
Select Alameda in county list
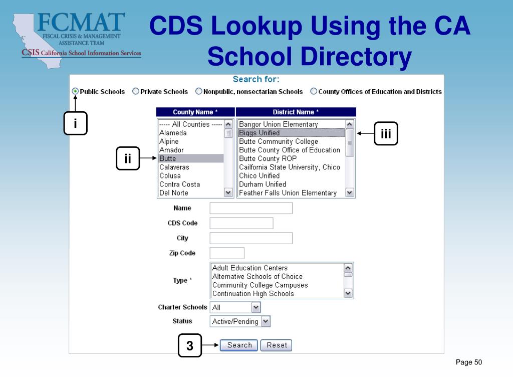[x=191, y=133]
